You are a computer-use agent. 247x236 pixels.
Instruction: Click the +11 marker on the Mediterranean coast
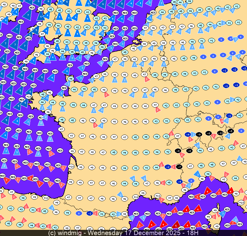pyautogui.click(x=157, y=196)
